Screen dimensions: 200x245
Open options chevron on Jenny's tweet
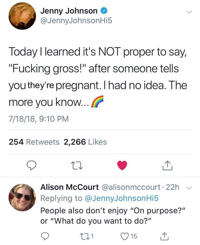(189, 12)
